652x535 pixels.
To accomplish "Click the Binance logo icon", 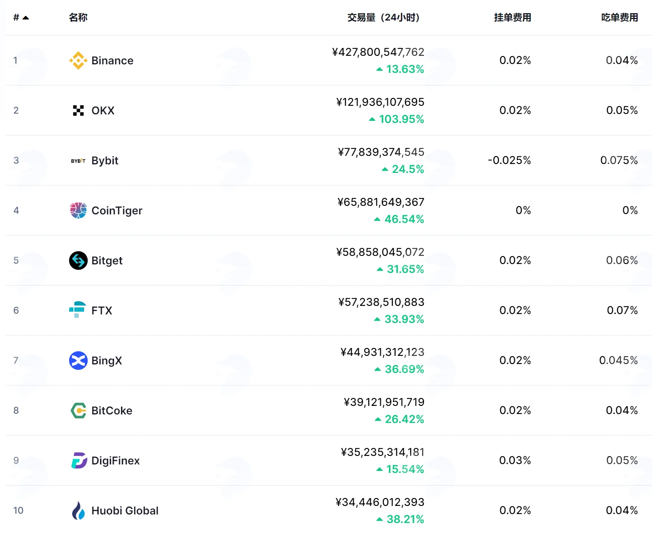I will pyautogui.click(x=78, y=60).
